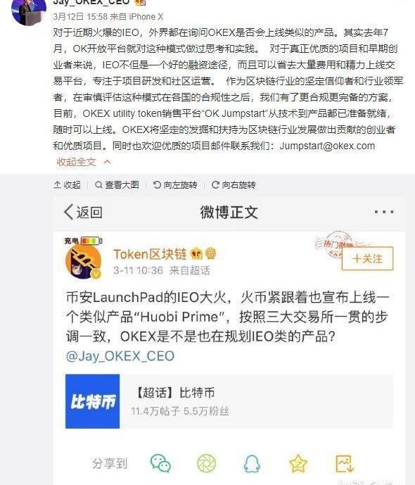Follow Token区块链 with +关注 button

[367, 258]
